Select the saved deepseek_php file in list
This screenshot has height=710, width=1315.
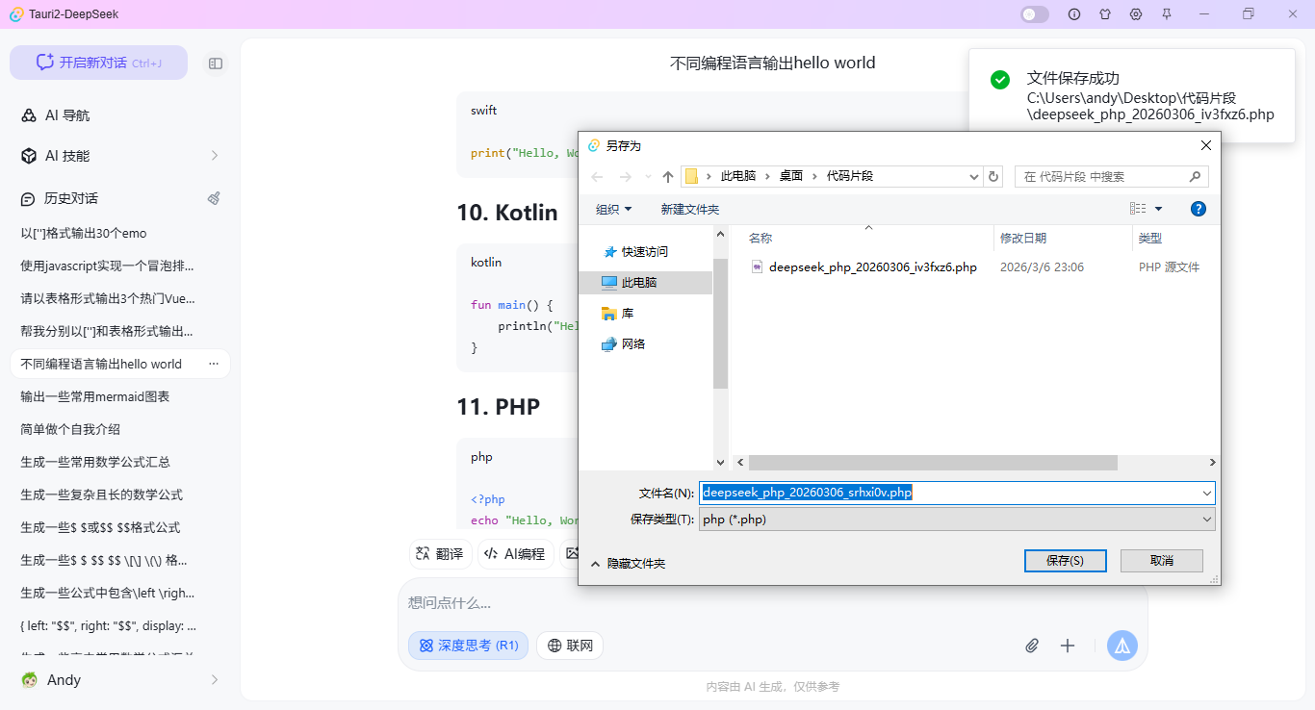click(x=872, y=266)
